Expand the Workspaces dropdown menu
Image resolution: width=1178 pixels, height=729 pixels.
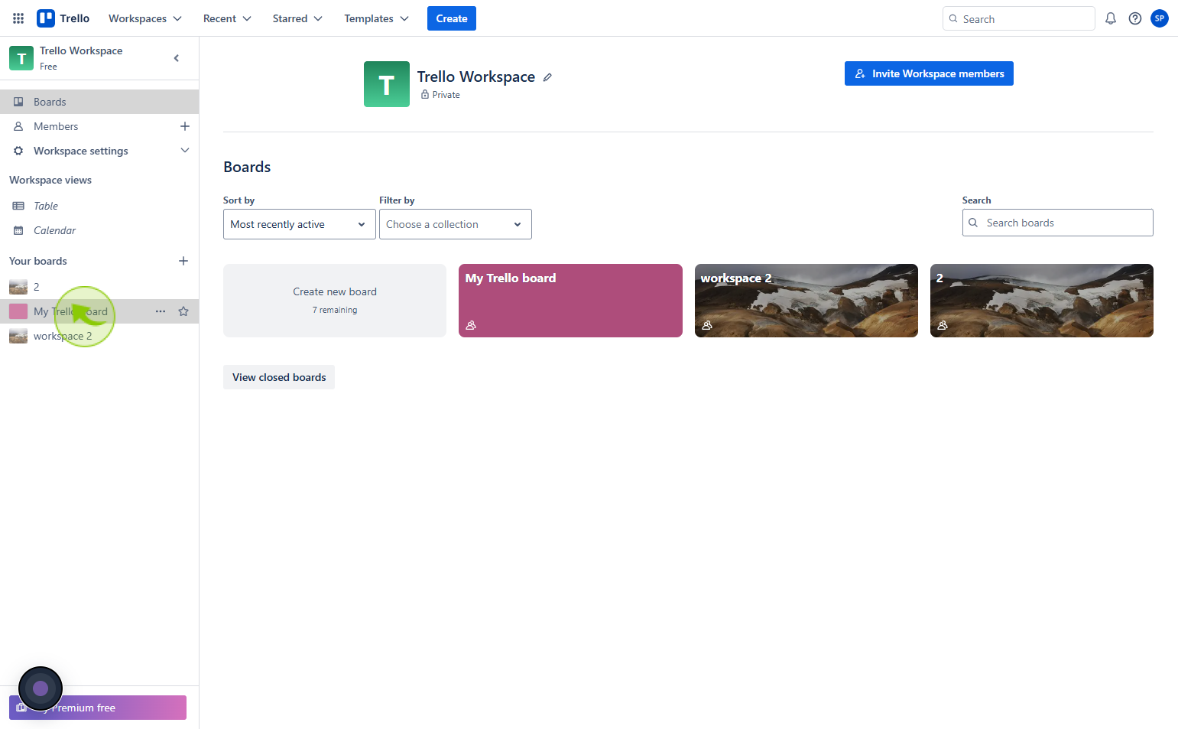145,18
